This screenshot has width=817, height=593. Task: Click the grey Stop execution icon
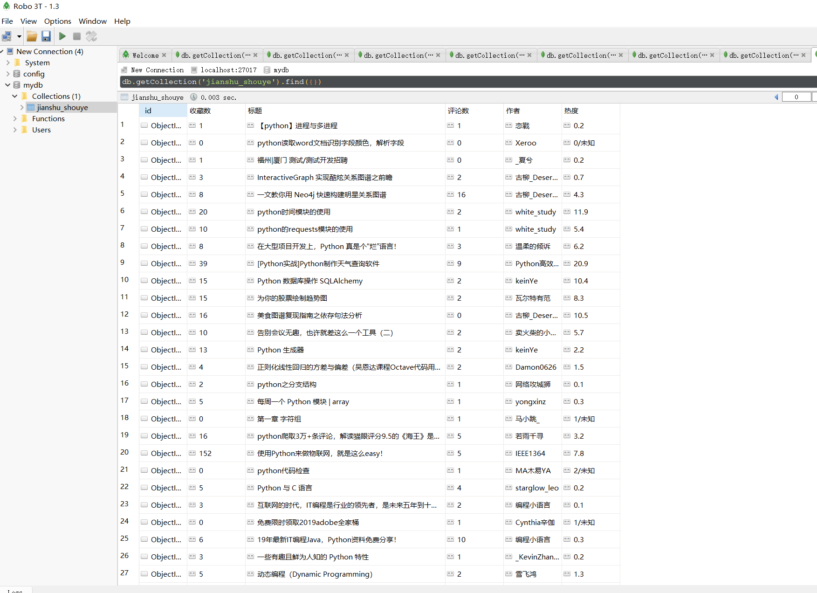tap(77, 36)
